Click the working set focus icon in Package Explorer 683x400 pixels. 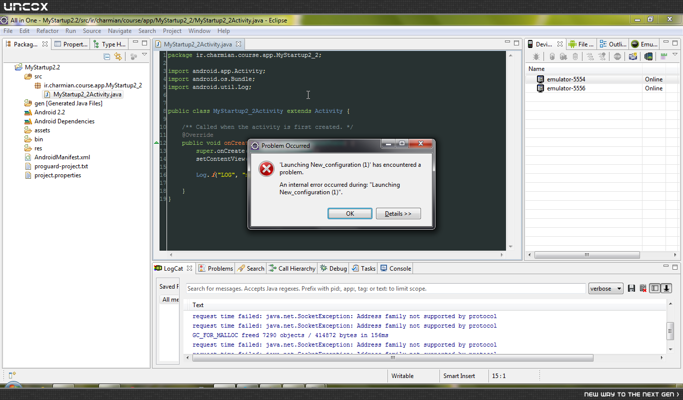coord(133,56)
